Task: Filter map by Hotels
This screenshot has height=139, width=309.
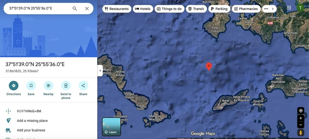Action: [x=143, y=9]
